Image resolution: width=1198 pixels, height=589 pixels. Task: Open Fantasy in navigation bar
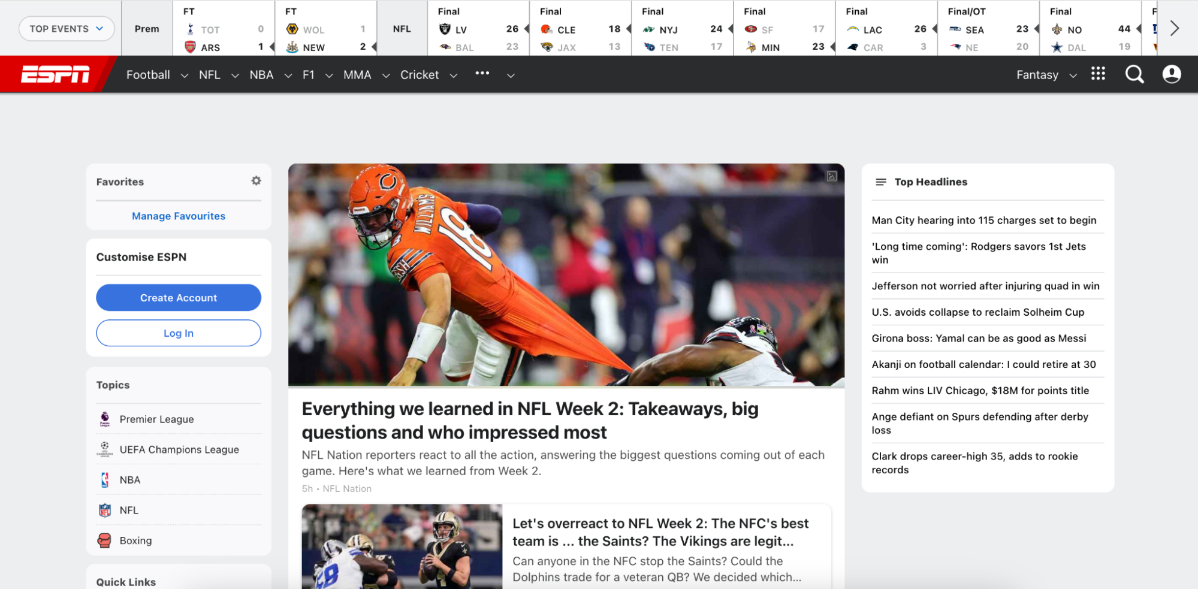coord(1037,75)
